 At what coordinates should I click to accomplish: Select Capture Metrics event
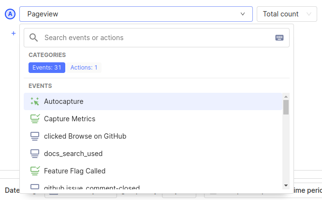(70, 119)
